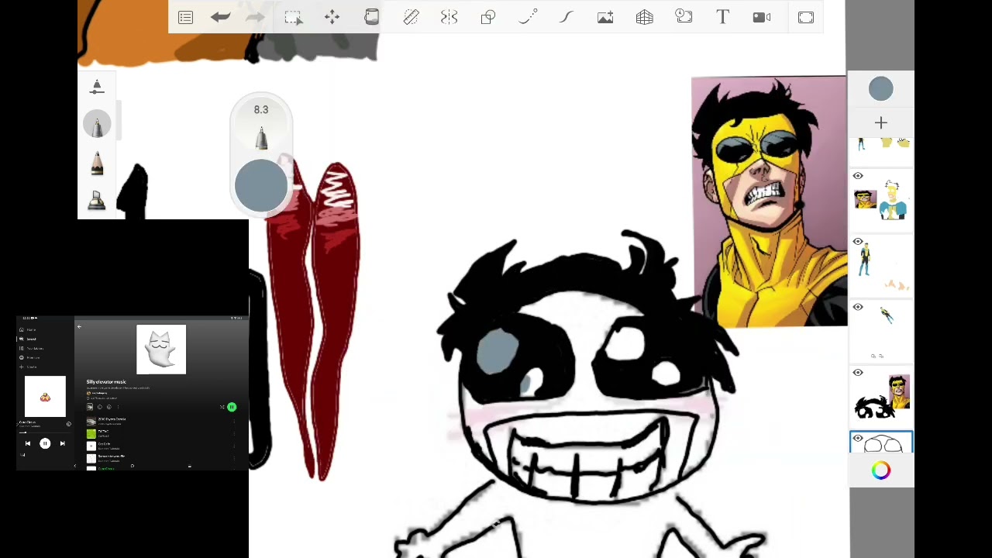Toggle shuffle in Spotify playlist

222,407
